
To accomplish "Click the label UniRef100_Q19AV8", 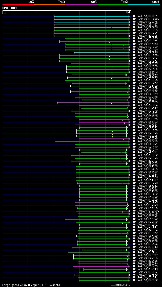I will 145,97.
